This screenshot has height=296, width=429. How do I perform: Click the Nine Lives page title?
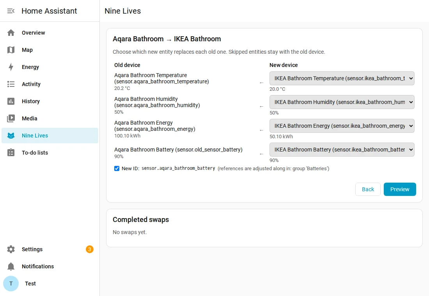pos(122,11)
